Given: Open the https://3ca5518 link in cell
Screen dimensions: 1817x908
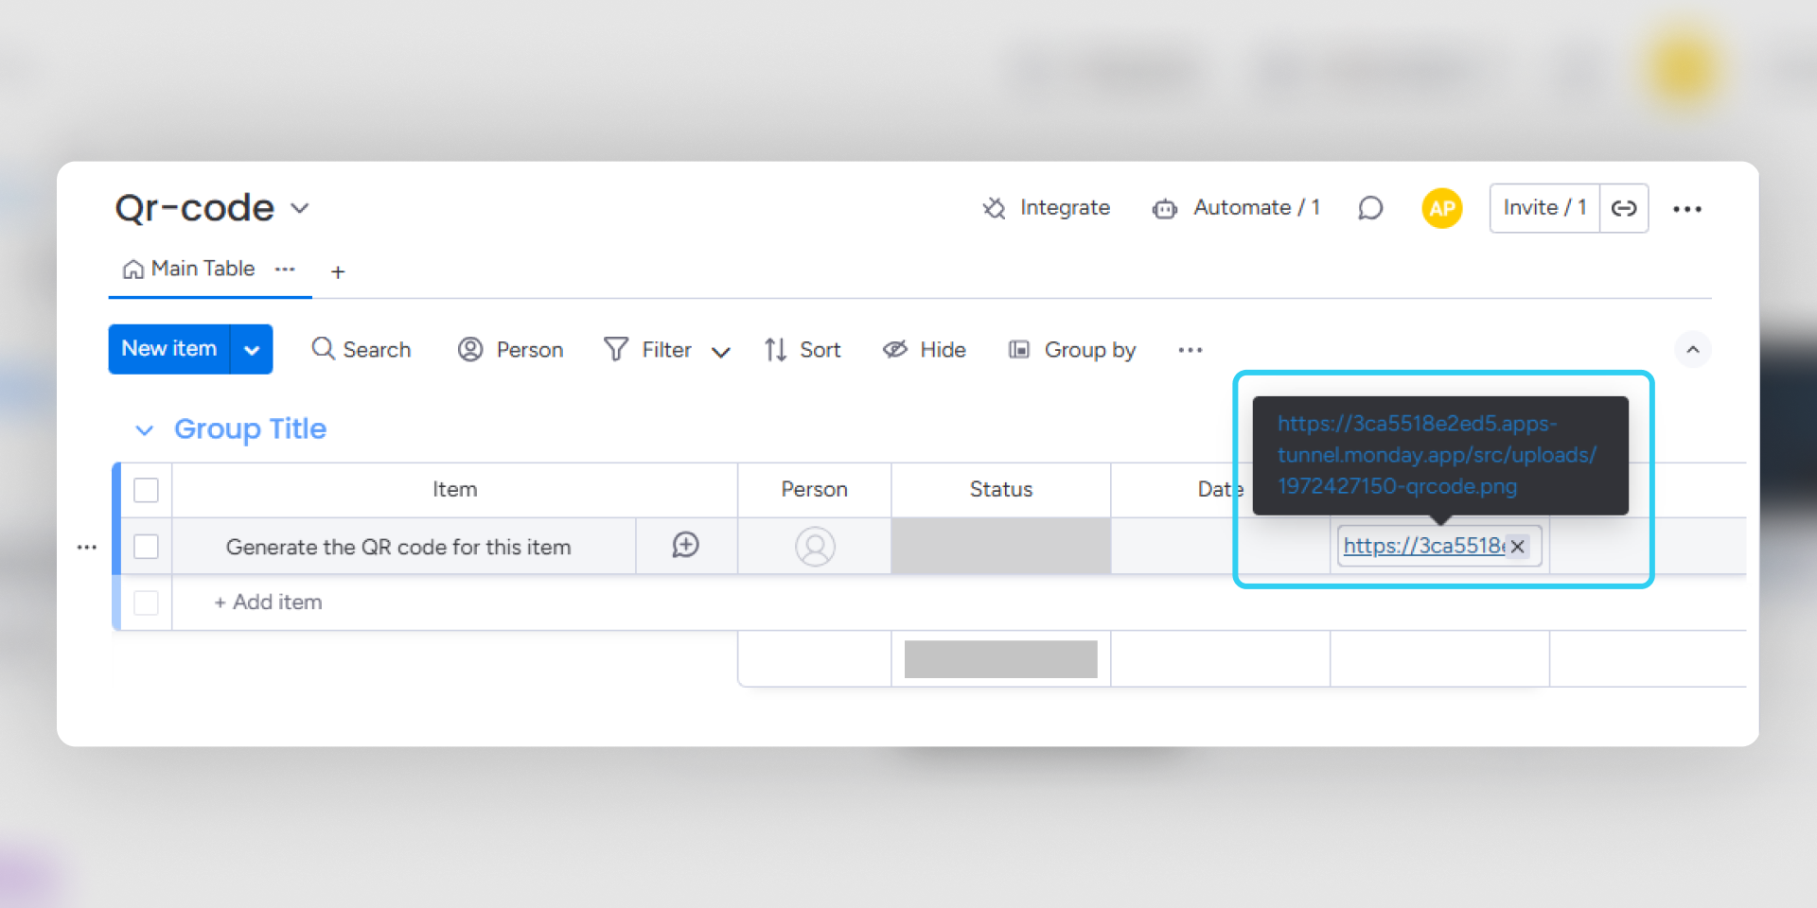Looking at the screenshot, I should click(x=1423, y=546).
